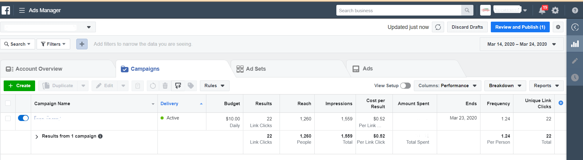583x160 pixels.
Task: Click the green Create button
Action: pos(19,86)
